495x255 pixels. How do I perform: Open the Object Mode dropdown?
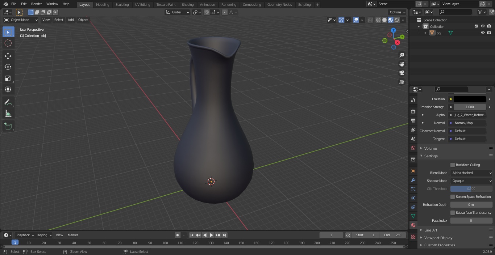pos(21,20)
